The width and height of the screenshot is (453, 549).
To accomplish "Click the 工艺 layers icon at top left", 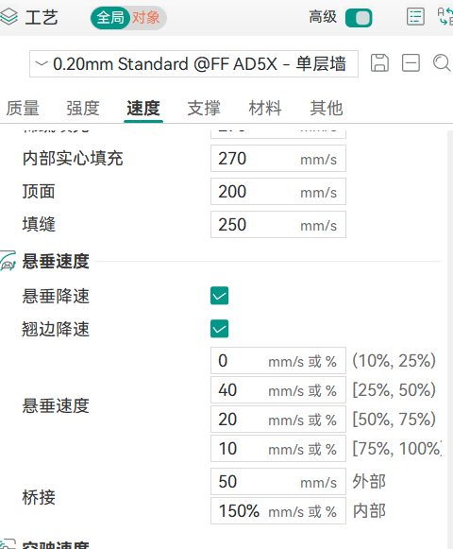I will tap(8, 17).
